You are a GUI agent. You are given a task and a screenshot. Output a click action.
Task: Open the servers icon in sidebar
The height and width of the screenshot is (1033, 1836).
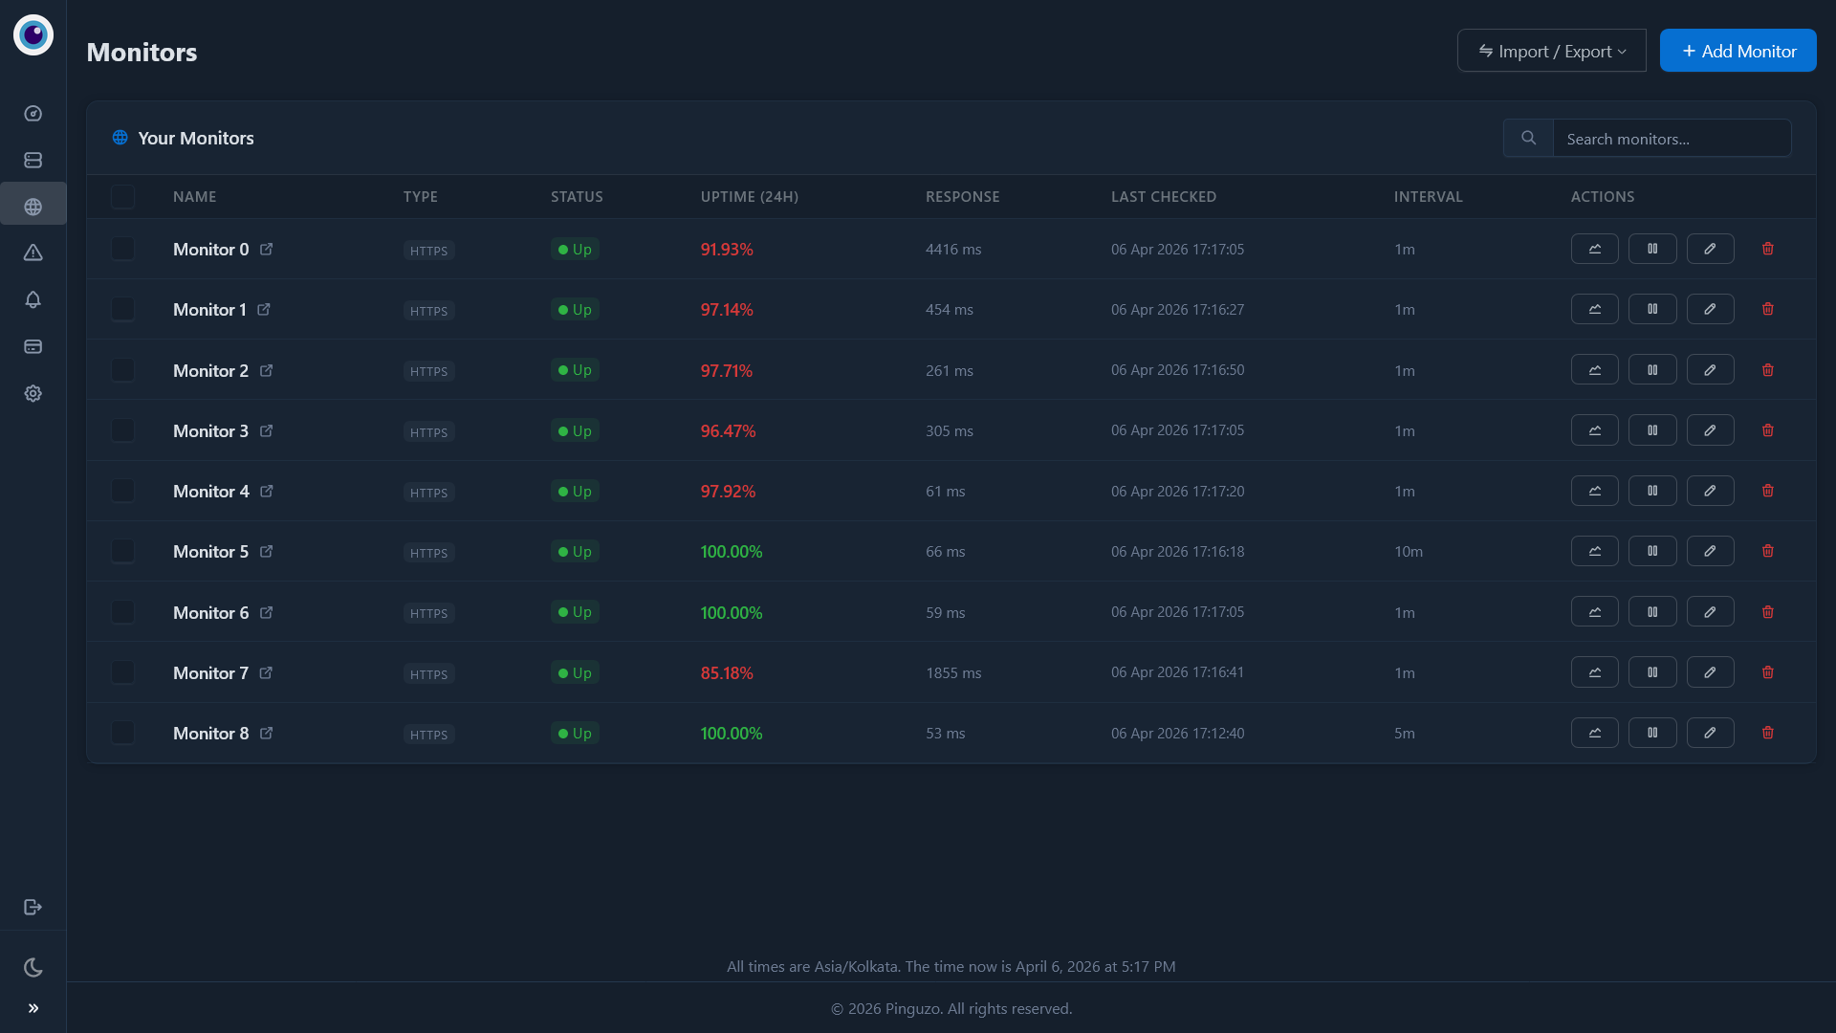point(33,160)
